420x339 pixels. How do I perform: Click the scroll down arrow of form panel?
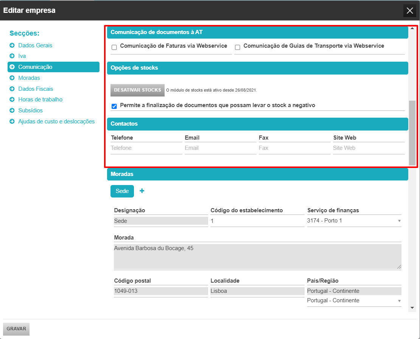pyautogui.click(x=412, y=308)
